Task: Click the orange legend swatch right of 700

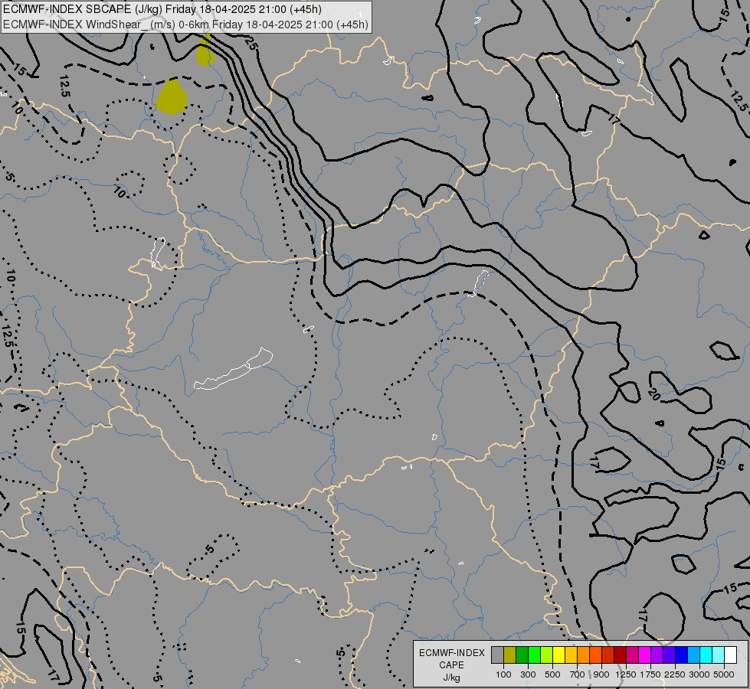Action: click(583, 655)
